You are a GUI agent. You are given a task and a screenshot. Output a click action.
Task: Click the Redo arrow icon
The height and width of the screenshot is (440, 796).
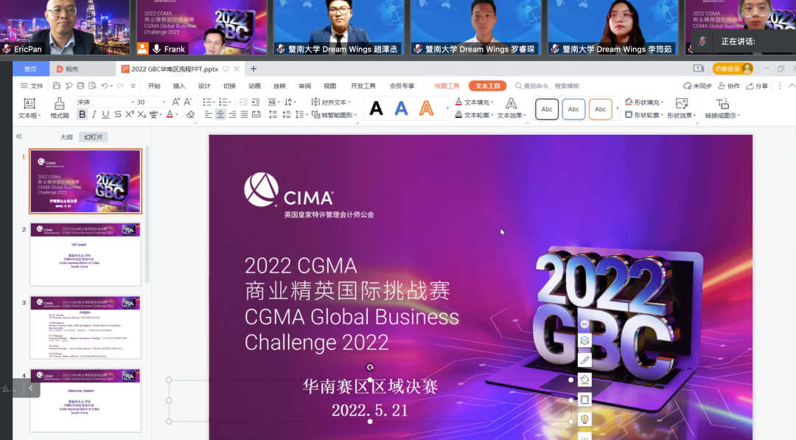120,85
